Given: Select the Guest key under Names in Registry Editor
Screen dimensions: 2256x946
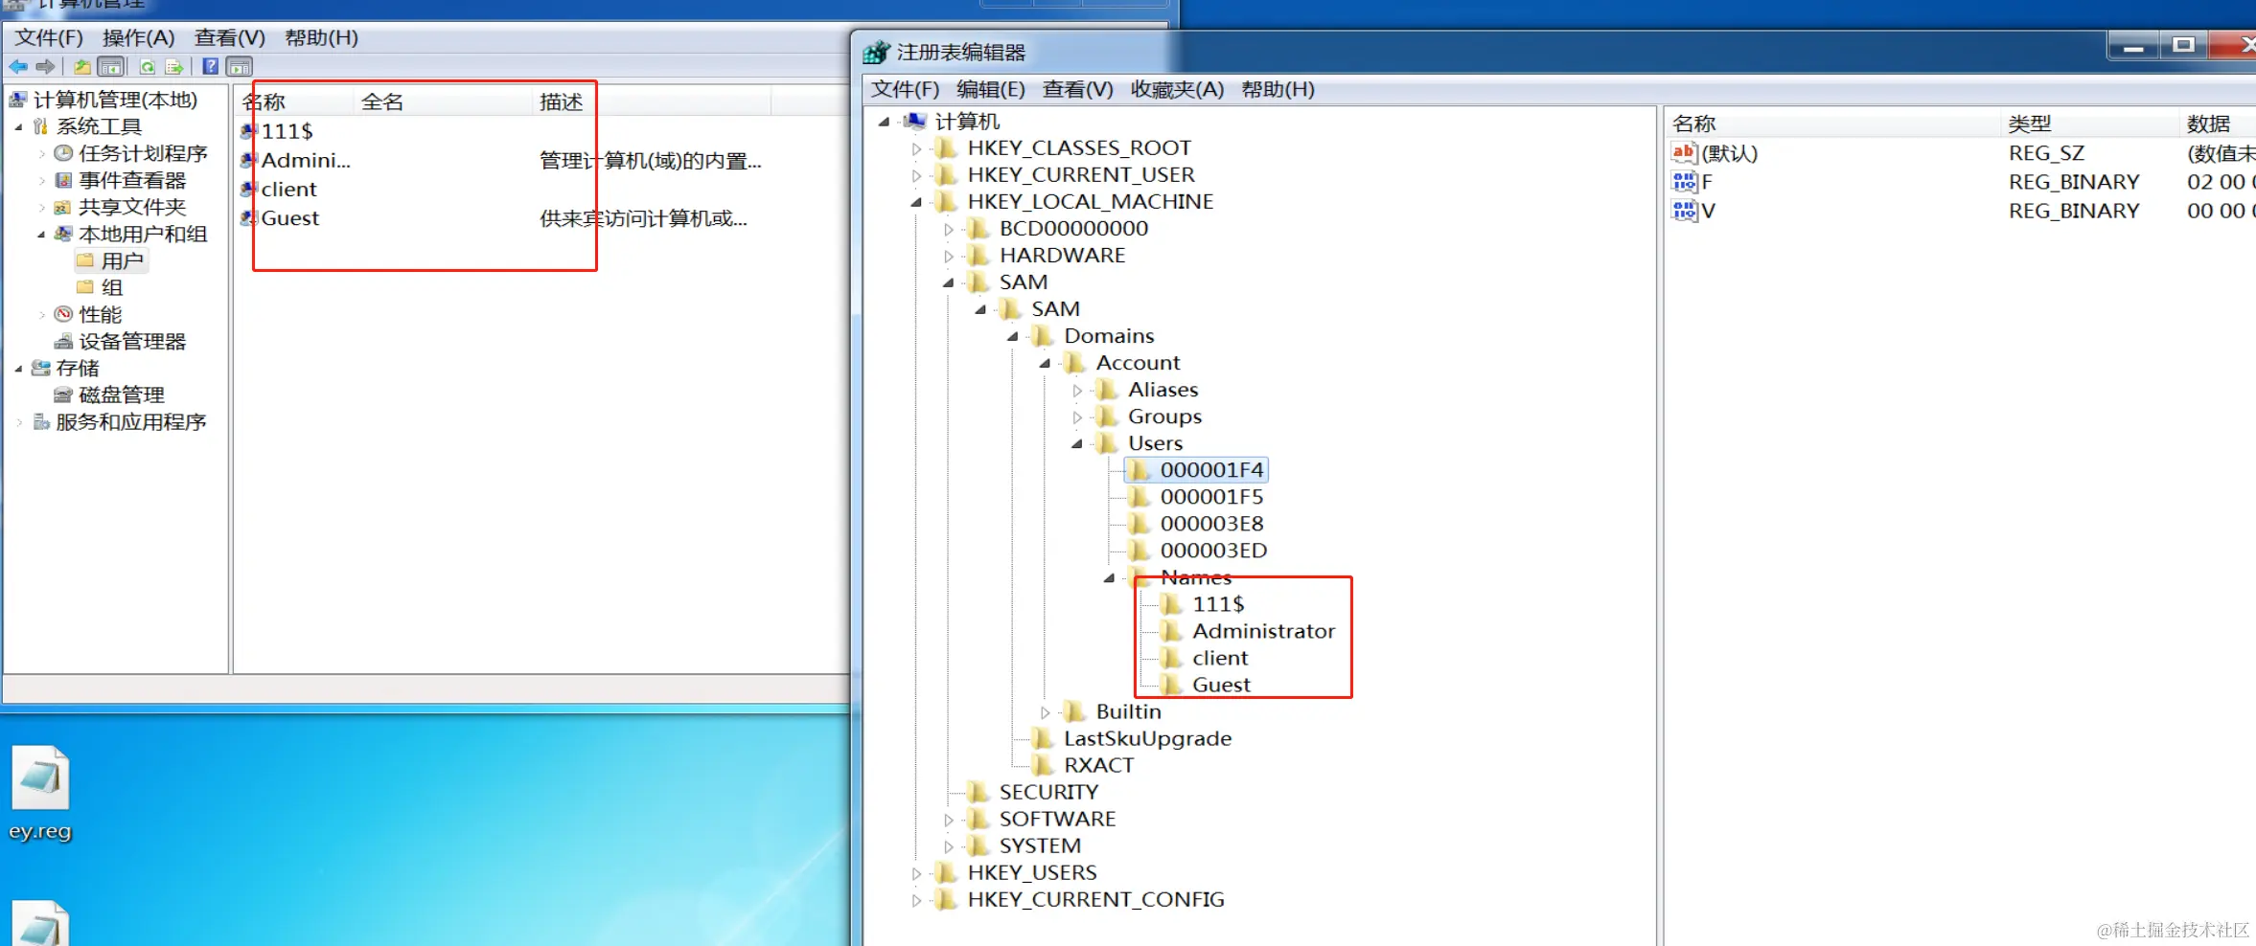Looking at the screenshot, I should [x=1207, y=685].
